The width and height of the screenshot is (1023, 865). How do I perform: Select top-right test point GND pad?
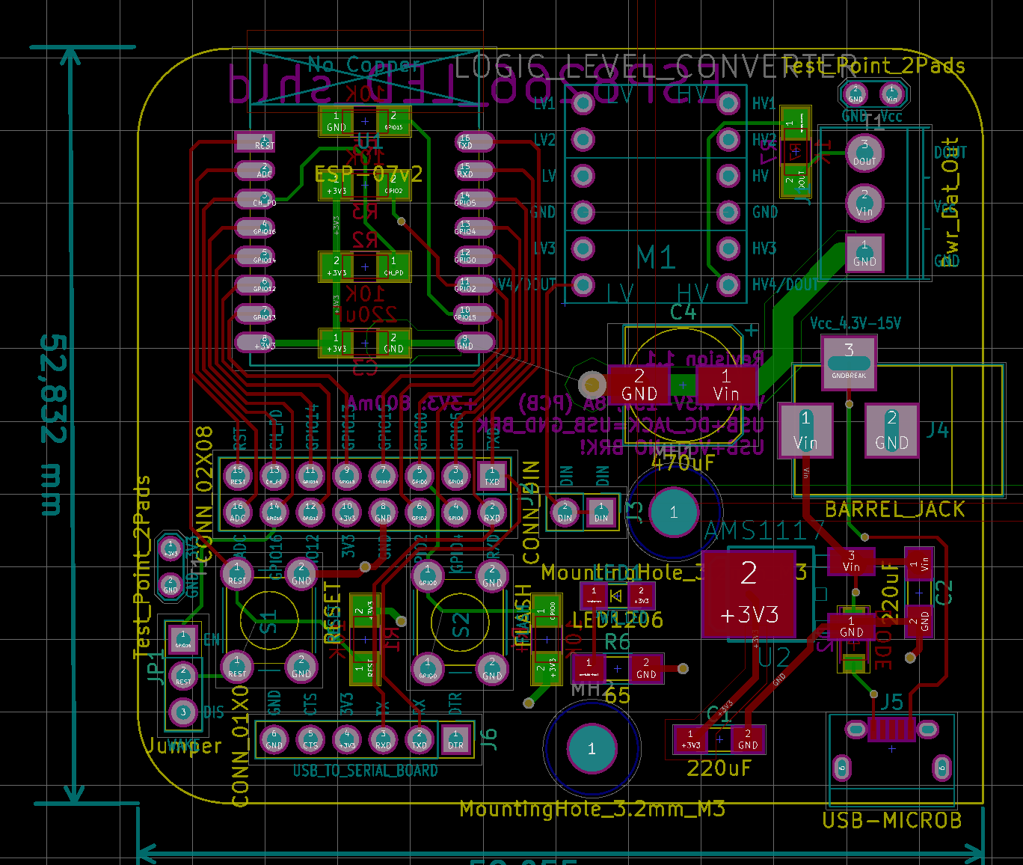point(855,94)
